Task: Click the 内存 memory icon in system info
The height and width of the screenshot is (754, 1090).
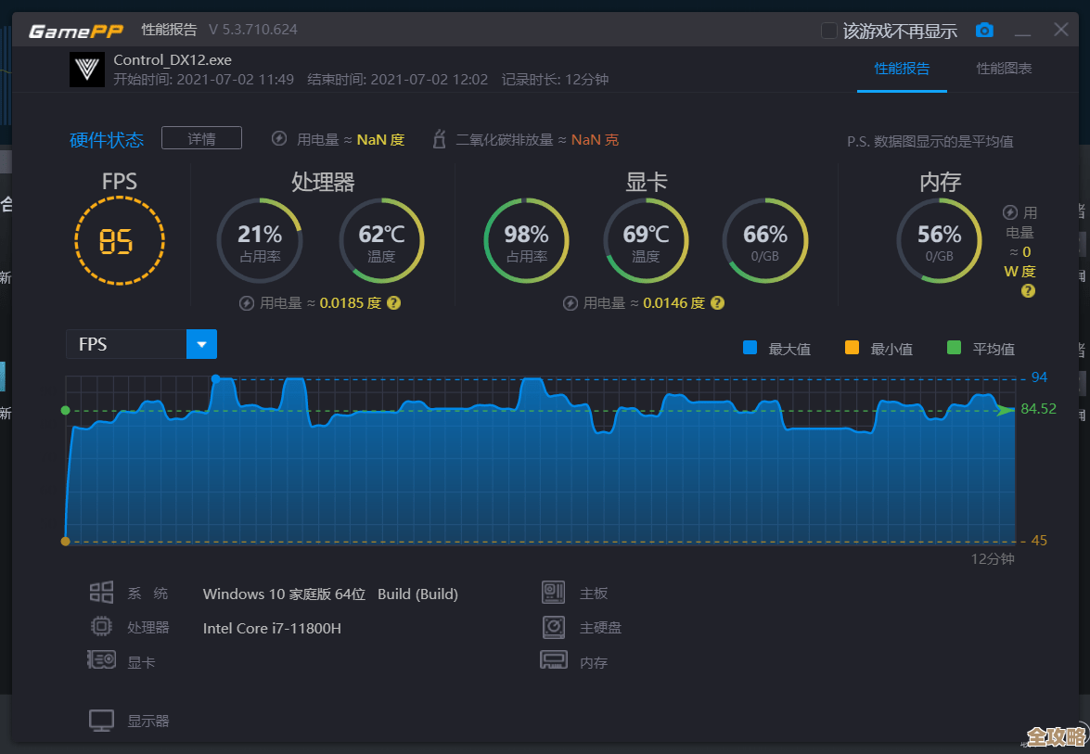Action: (x=554, y=660)
